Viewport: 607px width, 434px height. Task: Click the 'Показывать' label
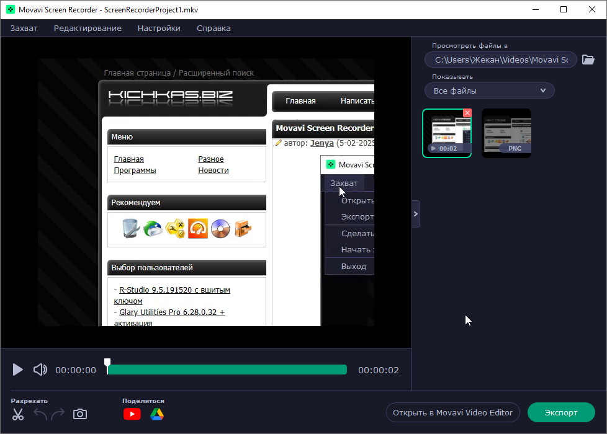pos(452,77)
